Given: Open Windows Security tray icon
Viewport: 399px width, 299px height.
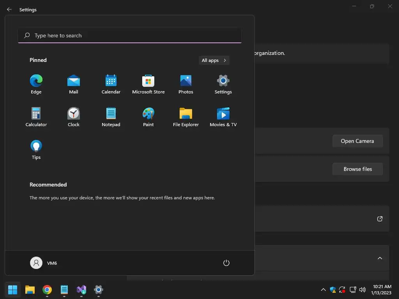Looking at the screenshot, I should point(333,290).
